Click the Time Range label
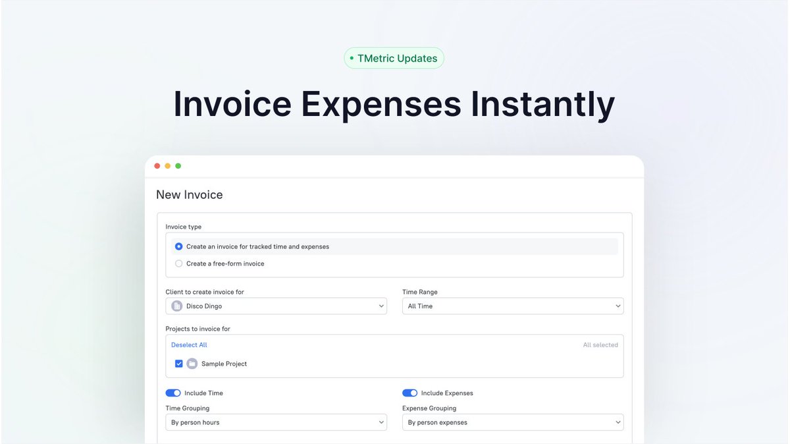 pyautogui.click(x=420, y=292)
